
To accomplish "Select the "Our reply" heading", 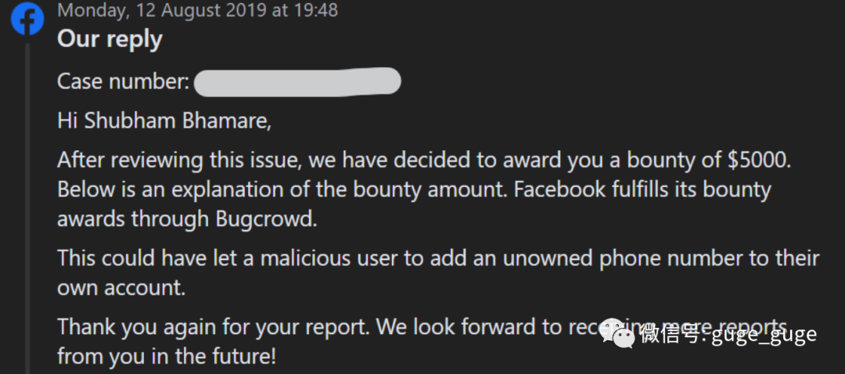I will point(110,39).
